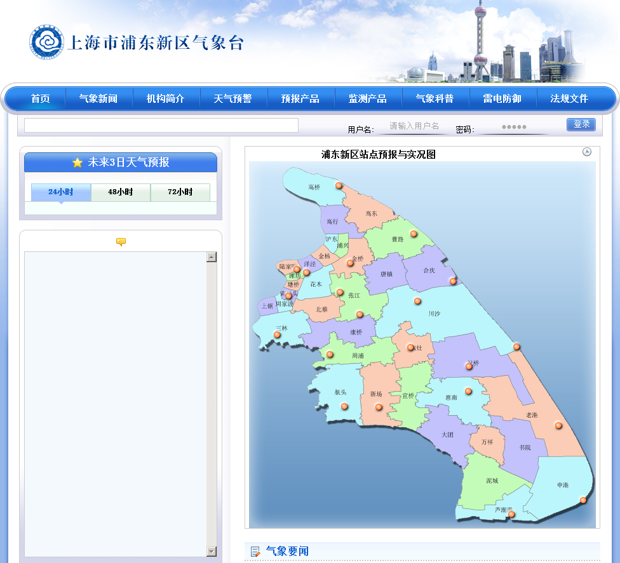Click the 高行 district on the map
620x563 pixels.
coord(332,222)
